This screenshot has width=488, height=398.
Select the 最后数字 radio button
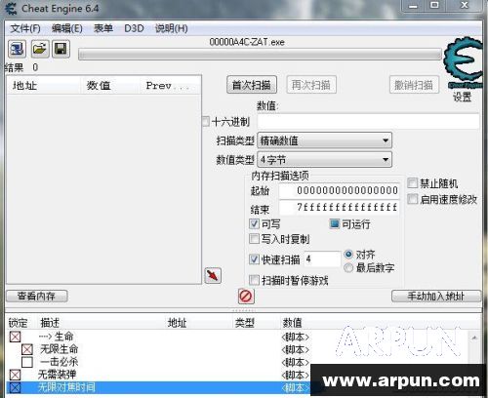(348, 267)
